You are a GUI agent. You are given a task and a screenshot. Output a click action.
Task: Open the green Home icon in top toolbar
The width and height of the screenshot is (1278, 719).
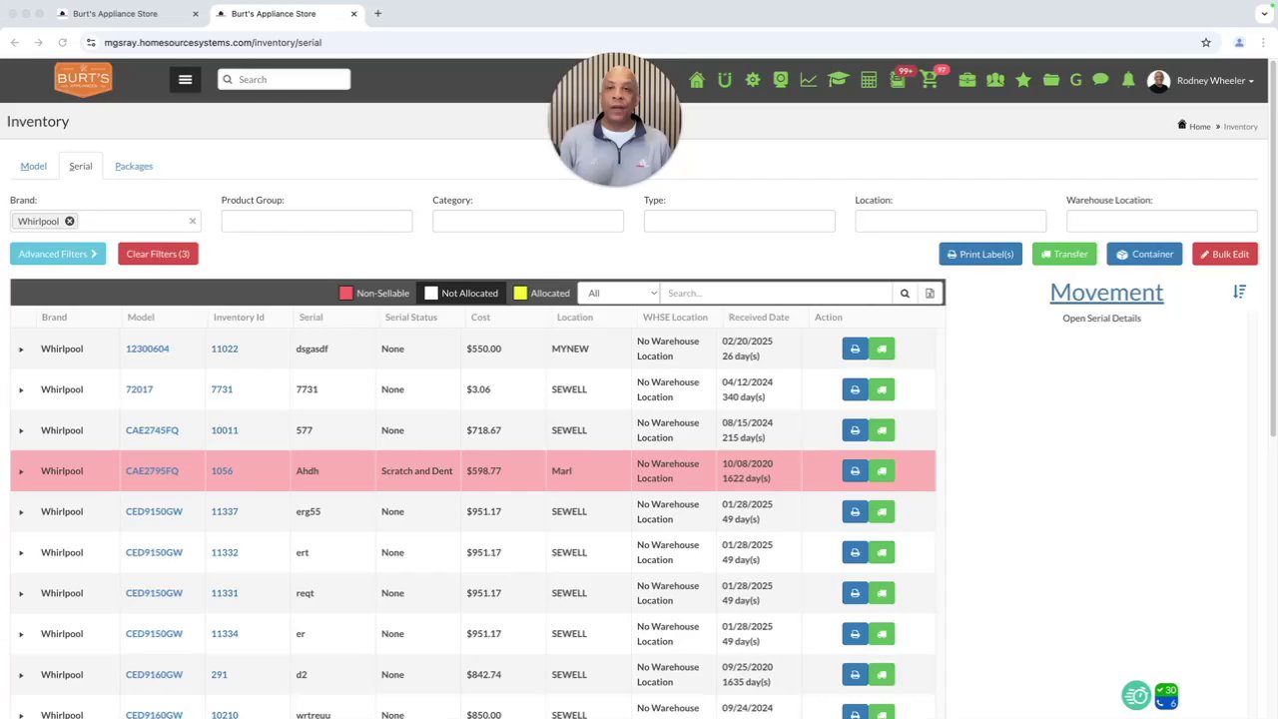[697, 80]
